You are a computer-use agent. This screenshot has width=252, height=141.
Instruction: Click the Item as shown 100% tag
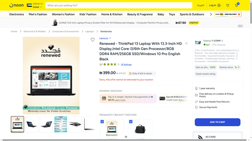205,67
